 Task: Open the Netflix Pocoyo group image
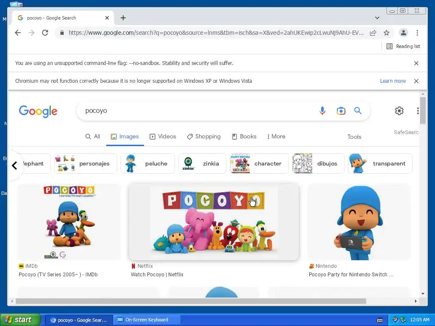[x=214, y=222]
